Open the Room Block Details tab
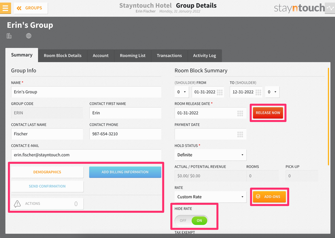This screenshot has height=238, width=335. point(63,56)
